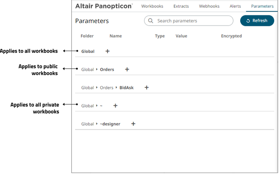Click inside the Search parameters field
279x174 pixels.
(x=189, y=21)
